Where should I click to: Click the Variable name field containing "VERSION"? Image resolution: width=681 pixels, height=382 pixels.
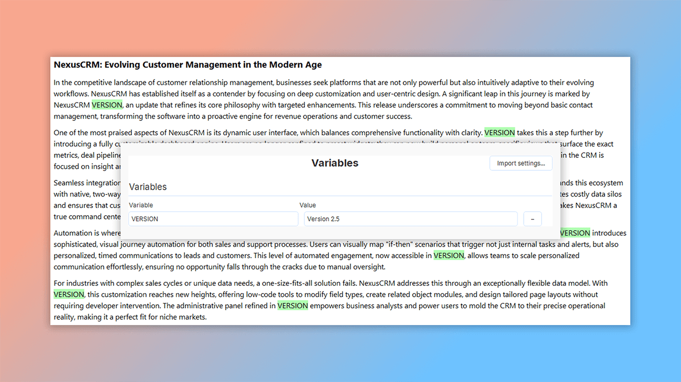pyautogui.click(x=213, y=218)
